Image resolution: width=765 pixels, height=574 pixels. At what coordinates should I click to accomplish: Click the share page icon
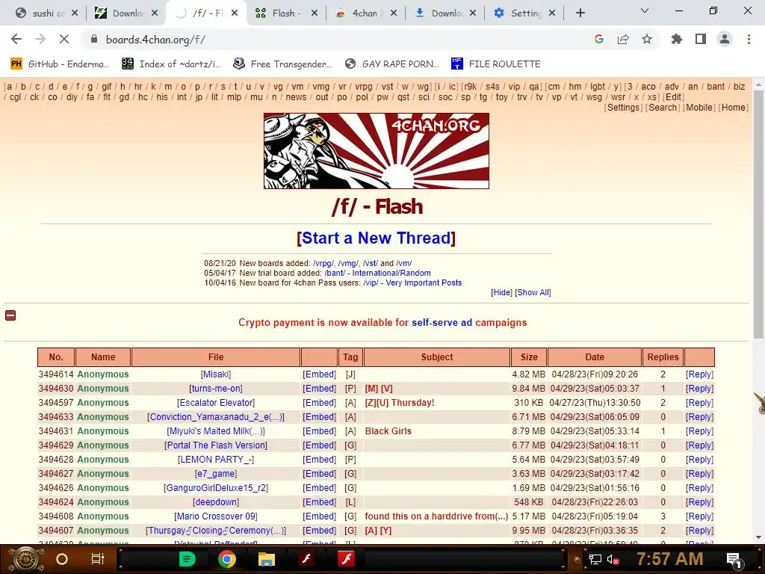point(623,39)
